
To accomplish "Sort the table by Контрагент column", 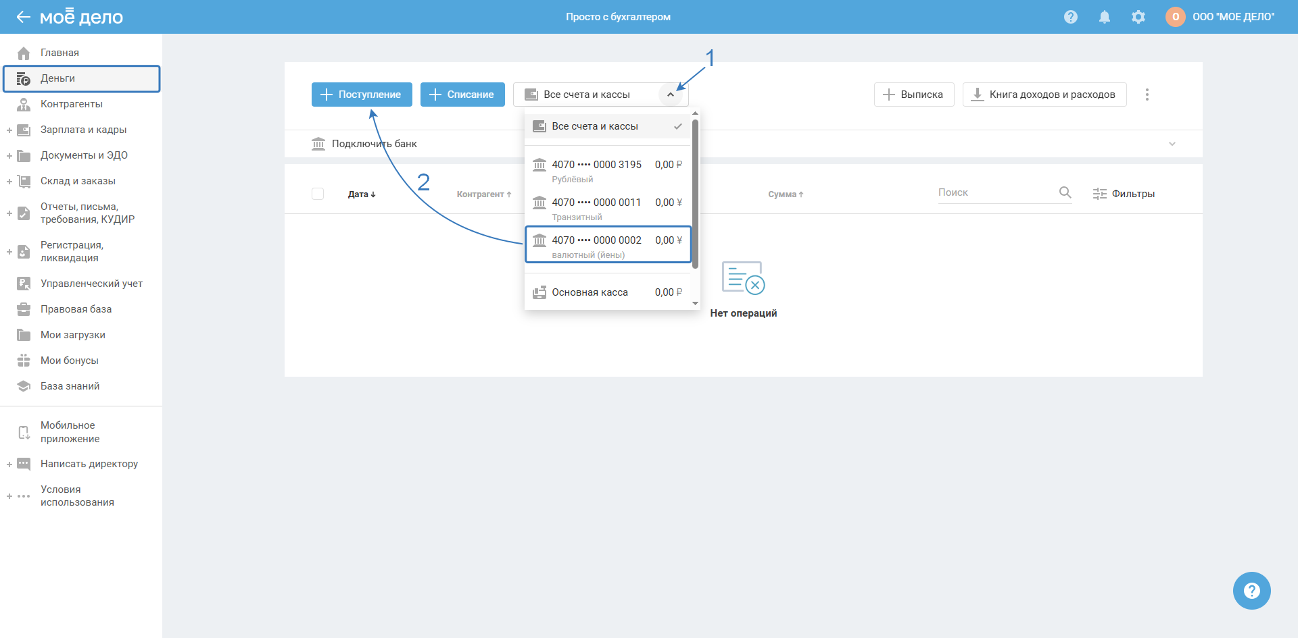I will pyautogui.click(x=484, y=194).
